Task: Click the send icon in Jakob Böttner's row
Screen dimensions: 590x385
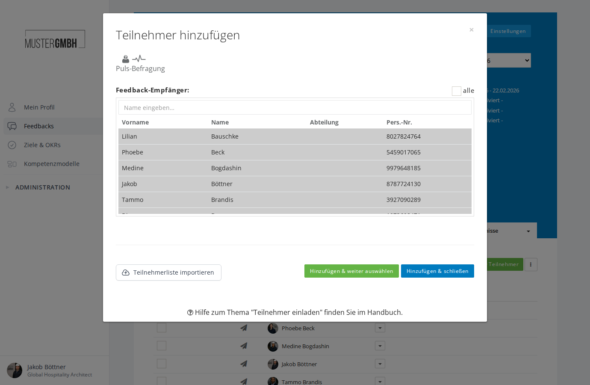Action: coord(244,364)
